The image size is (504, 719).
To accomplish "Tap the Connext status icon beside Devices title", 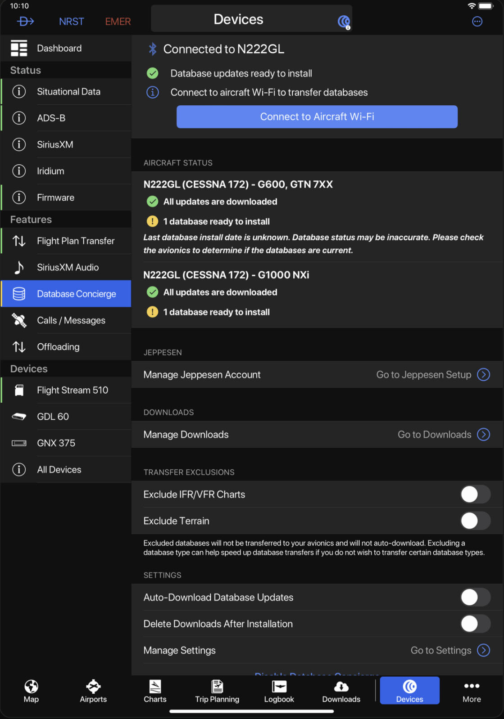I will point(344,22).
